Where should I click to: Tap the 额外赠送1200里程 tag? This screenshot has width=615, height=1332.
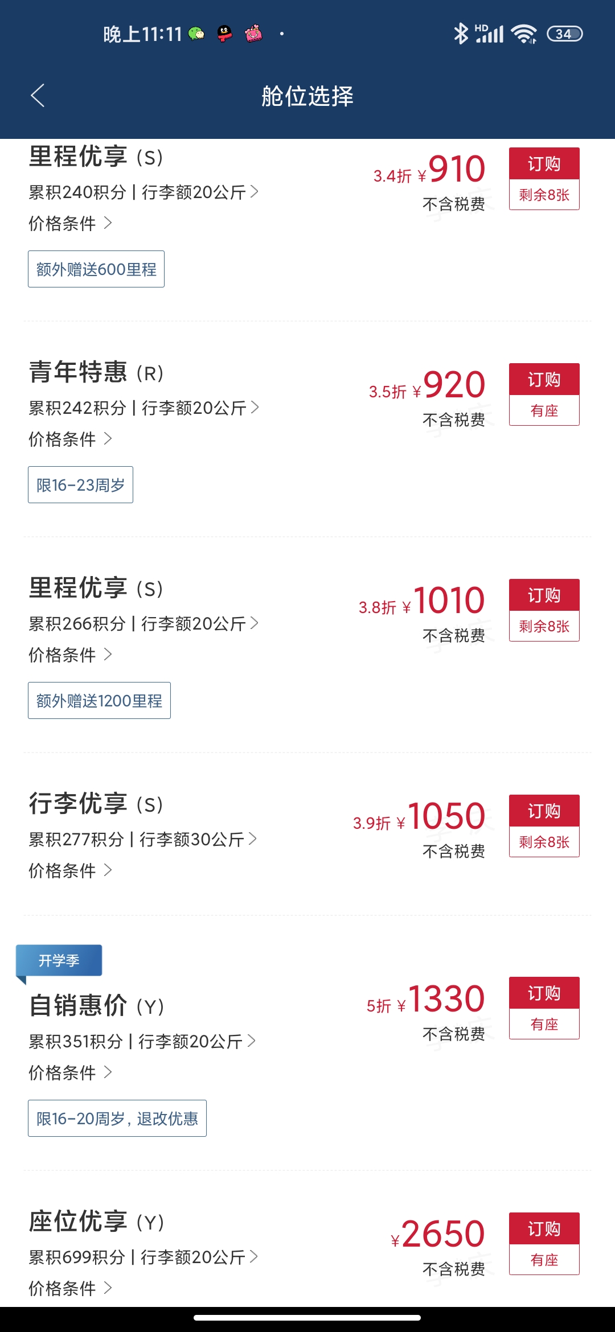point(99,700)
